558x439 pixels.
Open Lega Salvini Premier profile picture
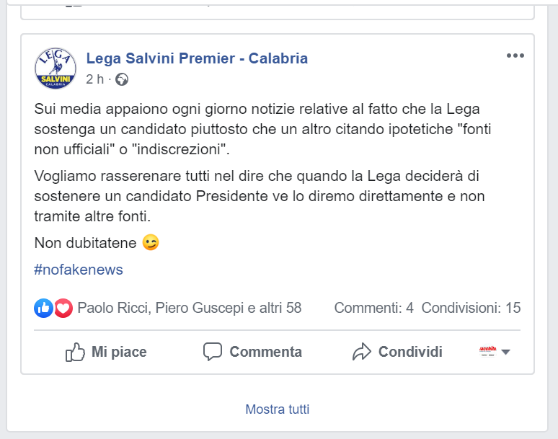(56, 68)
